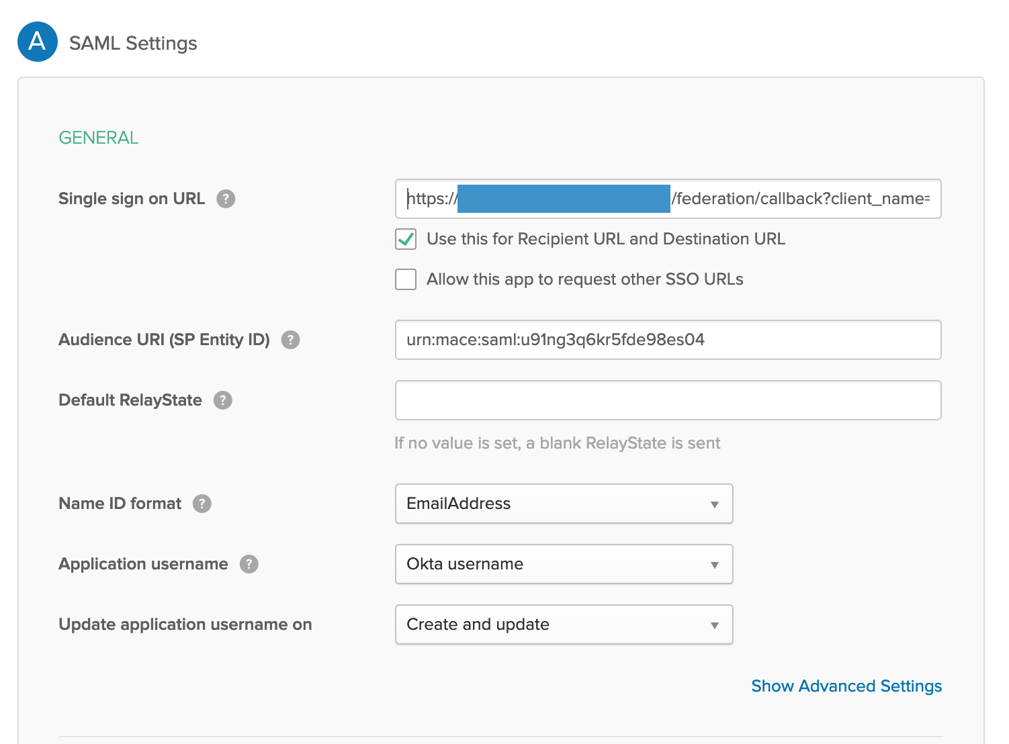Open the Single sign on URL help tooltip
The image size is (1009, 744).
[226, 199]
